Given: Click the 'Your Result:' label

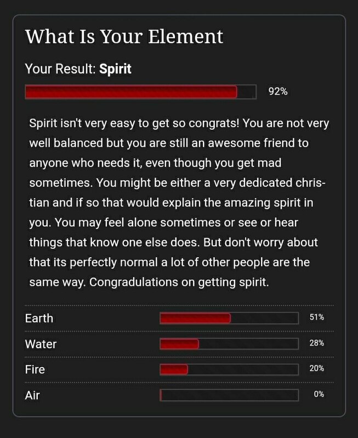Looking at the screenshot, I should pyautogui.click(x=61, y=69).
